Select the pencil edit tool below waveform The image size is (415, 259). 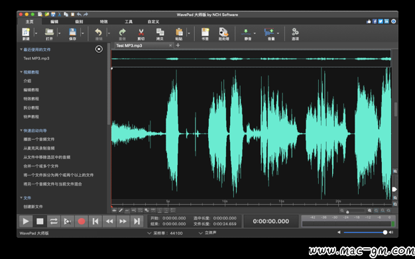pos(121,211)
